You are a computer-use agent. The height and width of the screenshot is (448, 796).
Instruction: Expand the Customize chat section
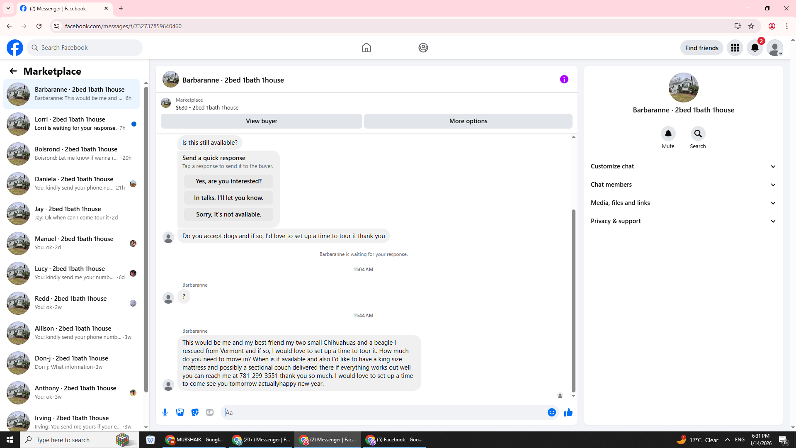(683, 166)
